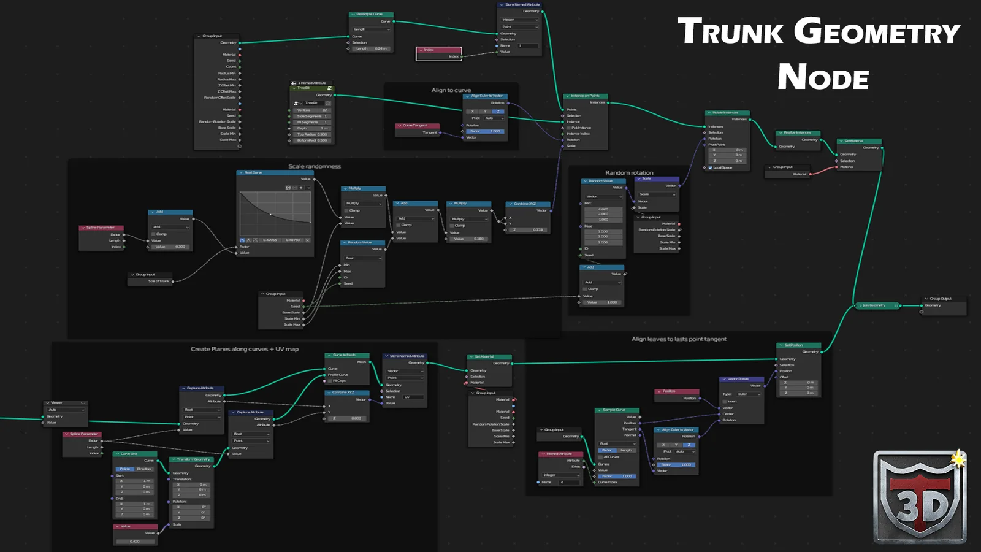
Task: Click the zoom icon in the Float Curve node toolbar
Action: click(x=288, y=188)
